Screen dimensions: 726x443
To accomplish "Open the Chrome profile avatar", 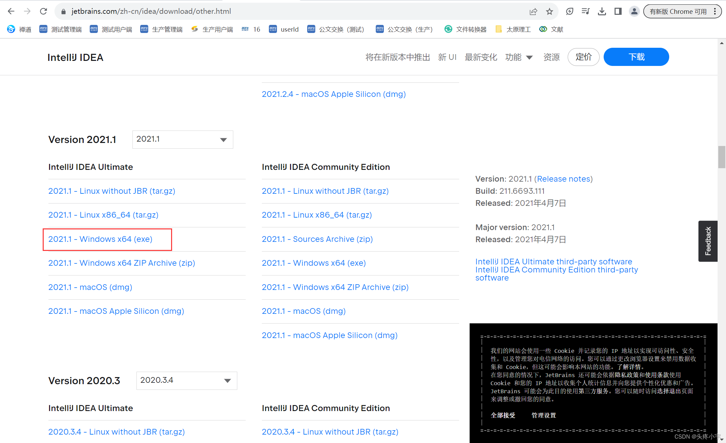I will click(x=634, y=11).
